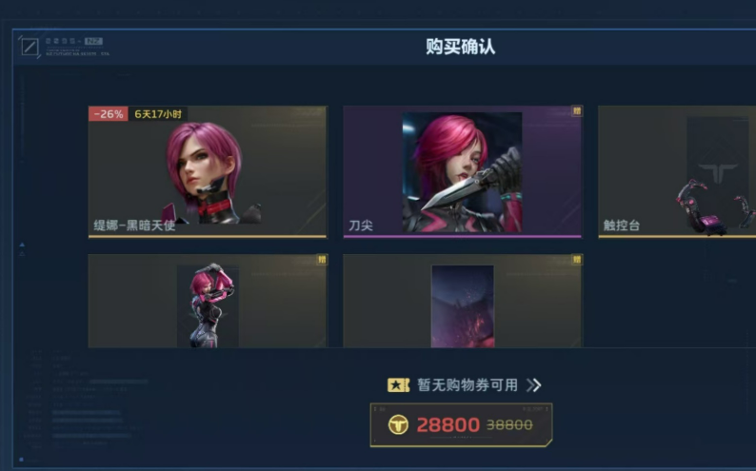Click the gift badge on 刀尖 card
Screen dimensions: 756x471
coord(577,111)
